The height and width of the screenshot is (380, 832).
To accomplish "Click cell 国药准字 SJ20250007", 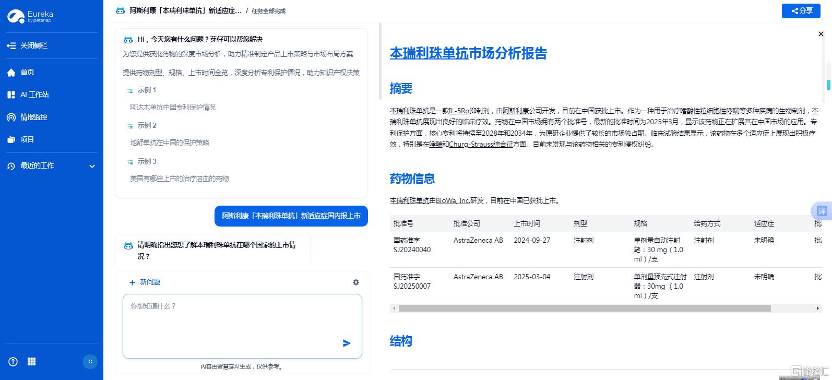I will click(412, 281).
